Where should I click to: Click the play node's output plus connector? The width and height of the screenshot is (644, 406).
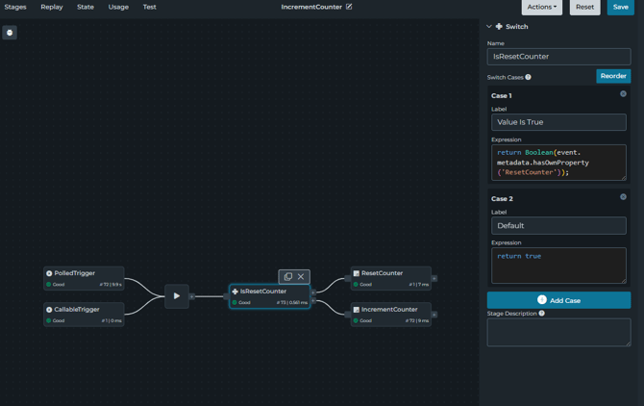[x=192, y=296]
